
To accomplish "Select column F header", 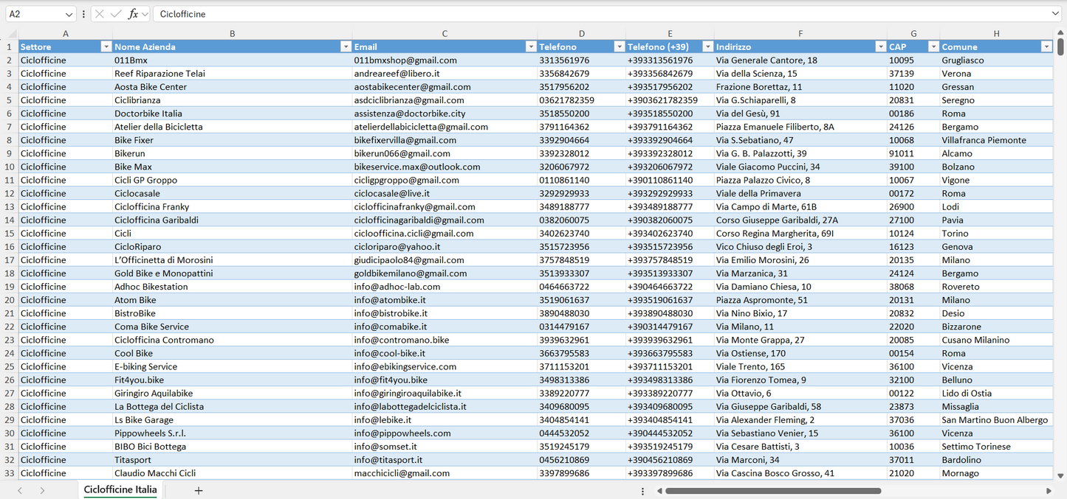I will [x=800, y=33].
